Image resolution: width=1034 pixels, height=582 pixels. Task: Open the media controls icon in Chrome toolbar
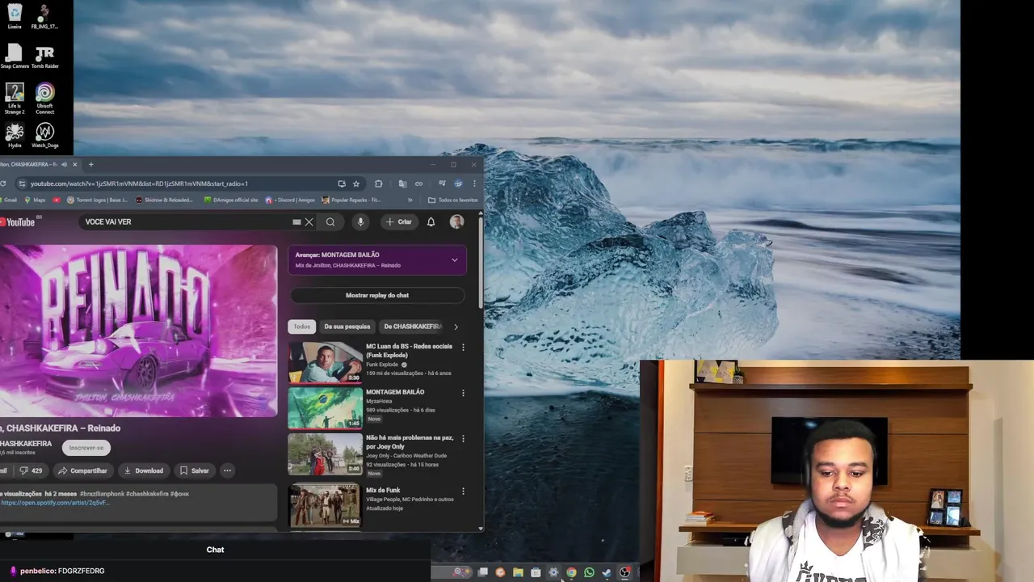pos(442,183)
